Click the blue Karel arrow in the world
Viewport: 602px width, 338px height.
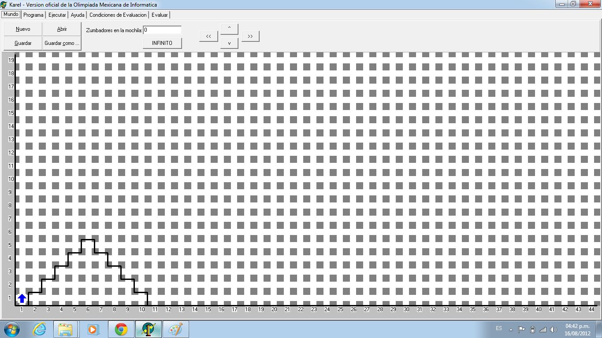(x=22, y=298)
